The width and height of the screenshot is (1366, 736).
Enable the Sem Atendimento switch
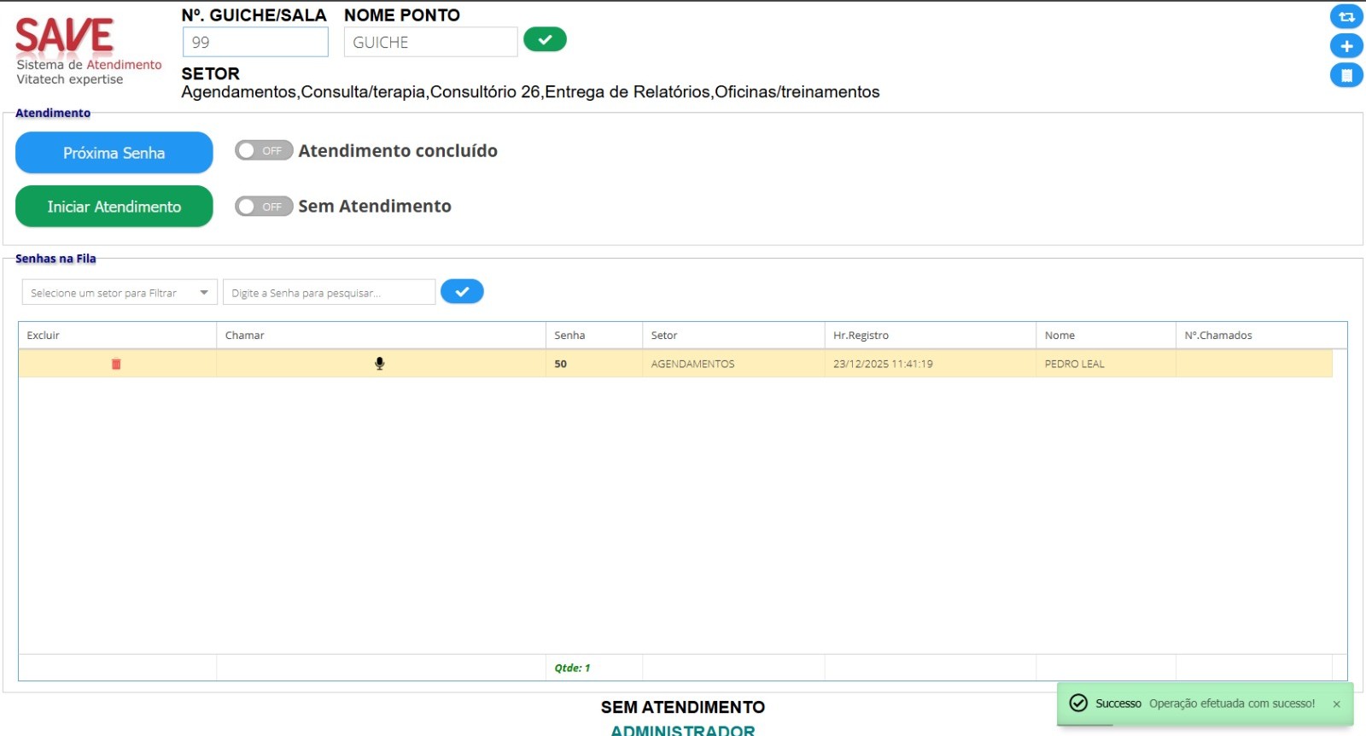[x=264, y=207]
